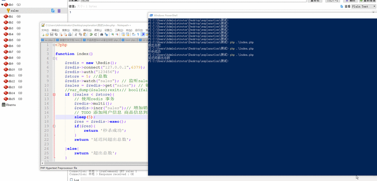377x181 pixels.
Task: Collapse the if block fold on line 12
Action: tap(54, 94)
